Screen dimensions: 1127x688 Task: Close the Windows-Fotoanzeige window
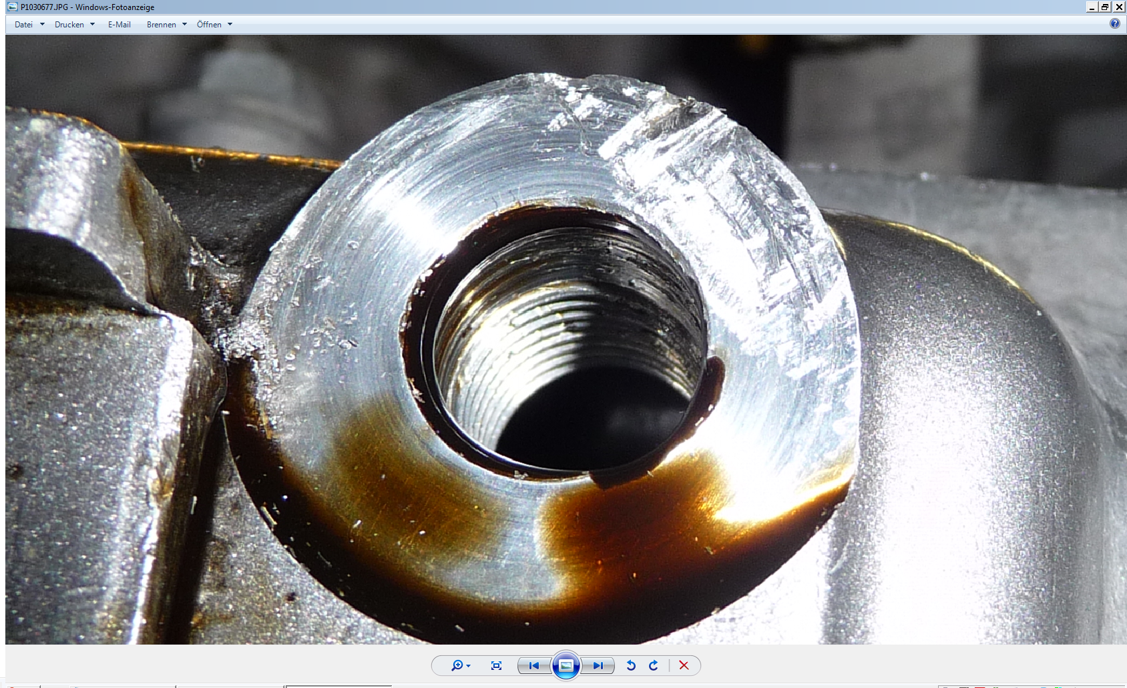(1119, 7)
